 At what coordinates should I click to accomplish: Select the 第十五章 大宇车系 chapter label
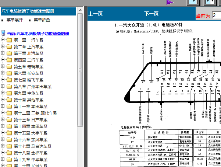coord(31,133)
